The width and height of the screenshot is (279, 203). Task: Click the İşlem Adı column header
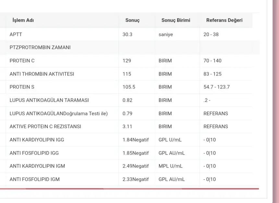(23, 20)
